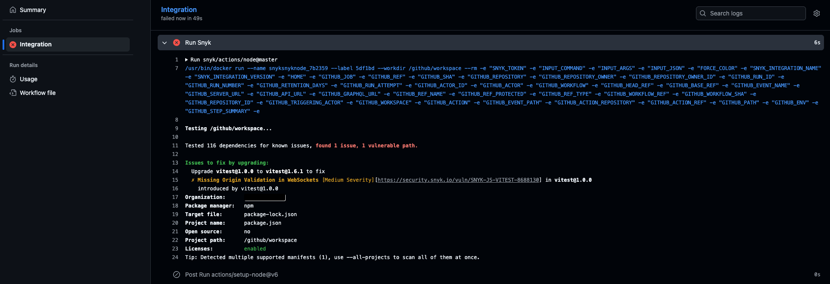
Task: Click the home icon beside Summary
Action: coord(13,10)
